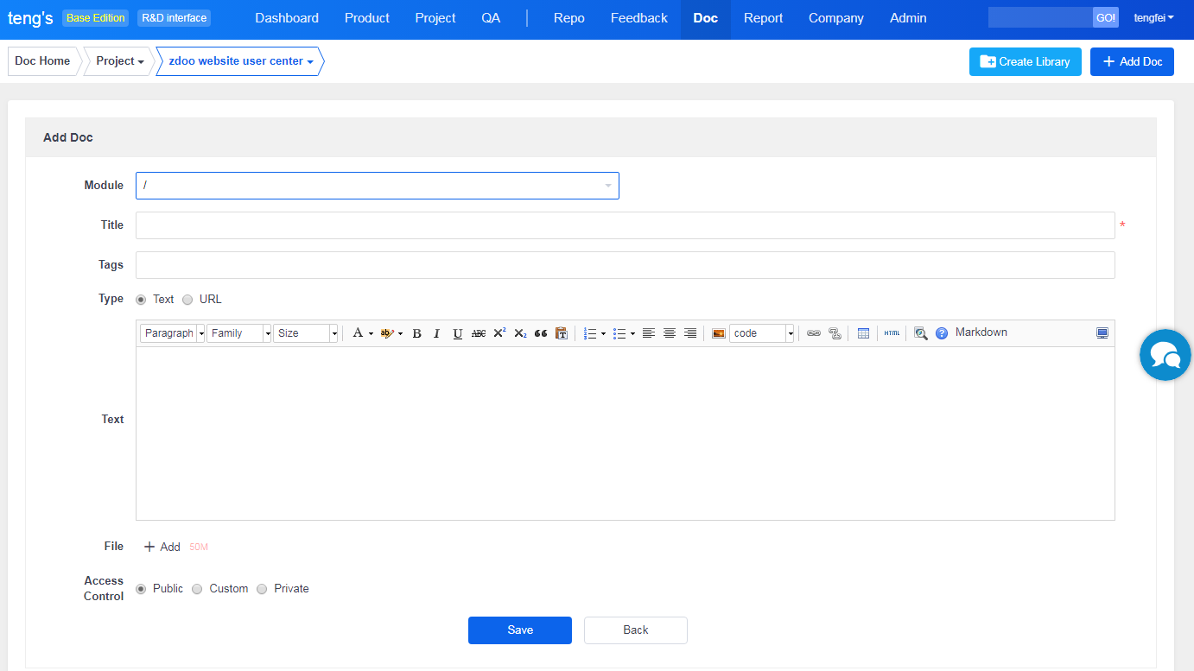Set Access Control to Private
This screenshot has height=671, width=1194.
pyautogui.click(x=262, y=589)
